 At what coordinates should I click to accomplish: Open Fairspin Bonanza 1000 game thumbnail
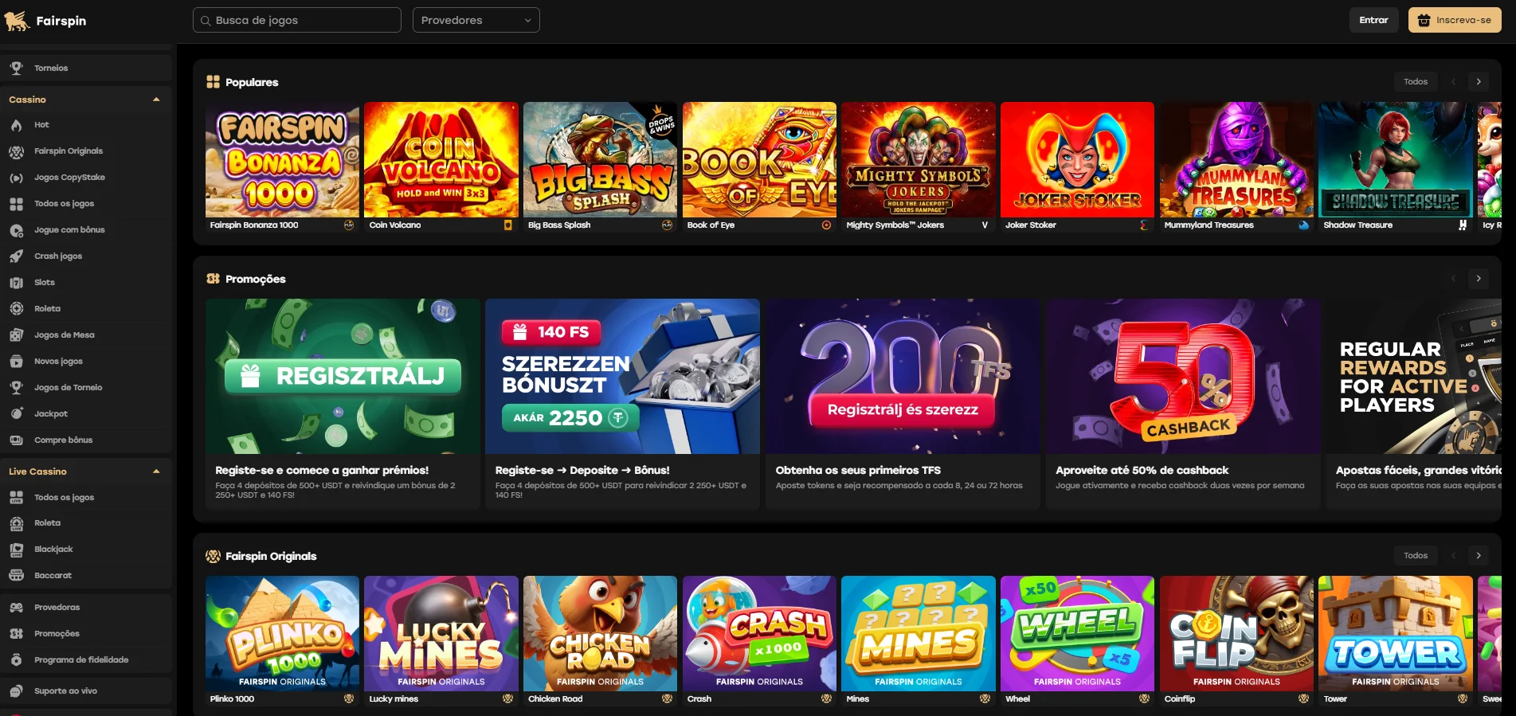tap(282, 160)
